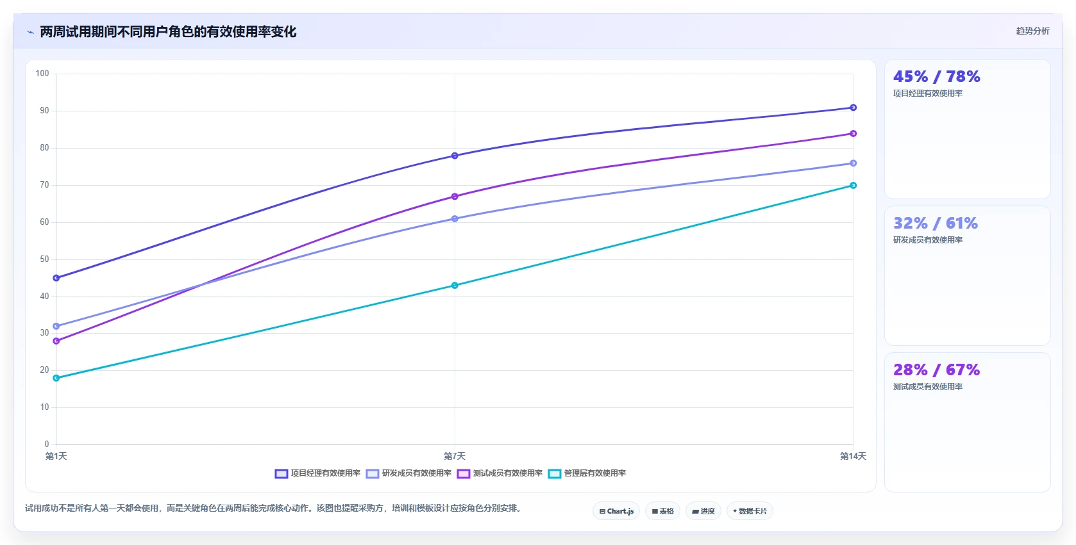Click the 100 y-axis label
The height and width of the screenshot is (545, 1076).
click(42, 74)
